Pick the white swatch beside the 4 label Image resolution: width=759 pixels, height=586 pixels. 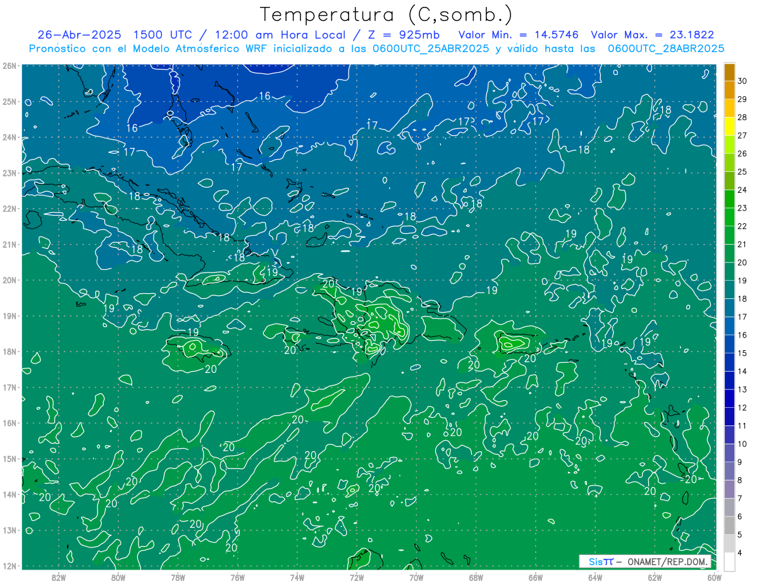coord(729,561)
